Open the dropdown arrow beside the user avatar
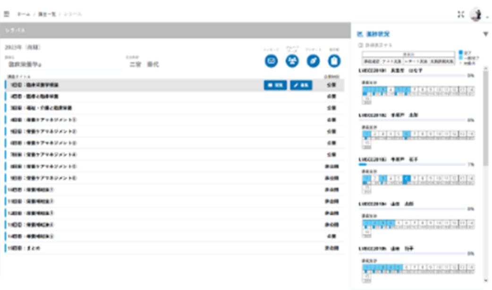The image size is (492, 290). (487, 17)
